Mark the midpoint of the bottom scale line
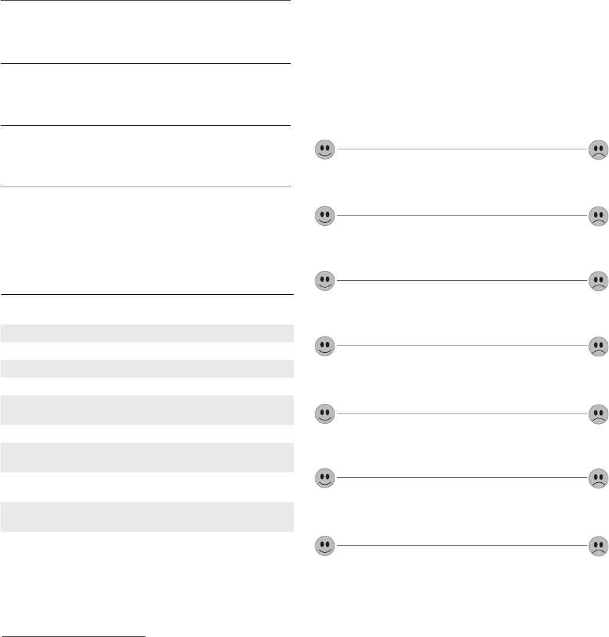Image resolution: width=609 pixels, height=637 pixels. (x=462, y=545)
